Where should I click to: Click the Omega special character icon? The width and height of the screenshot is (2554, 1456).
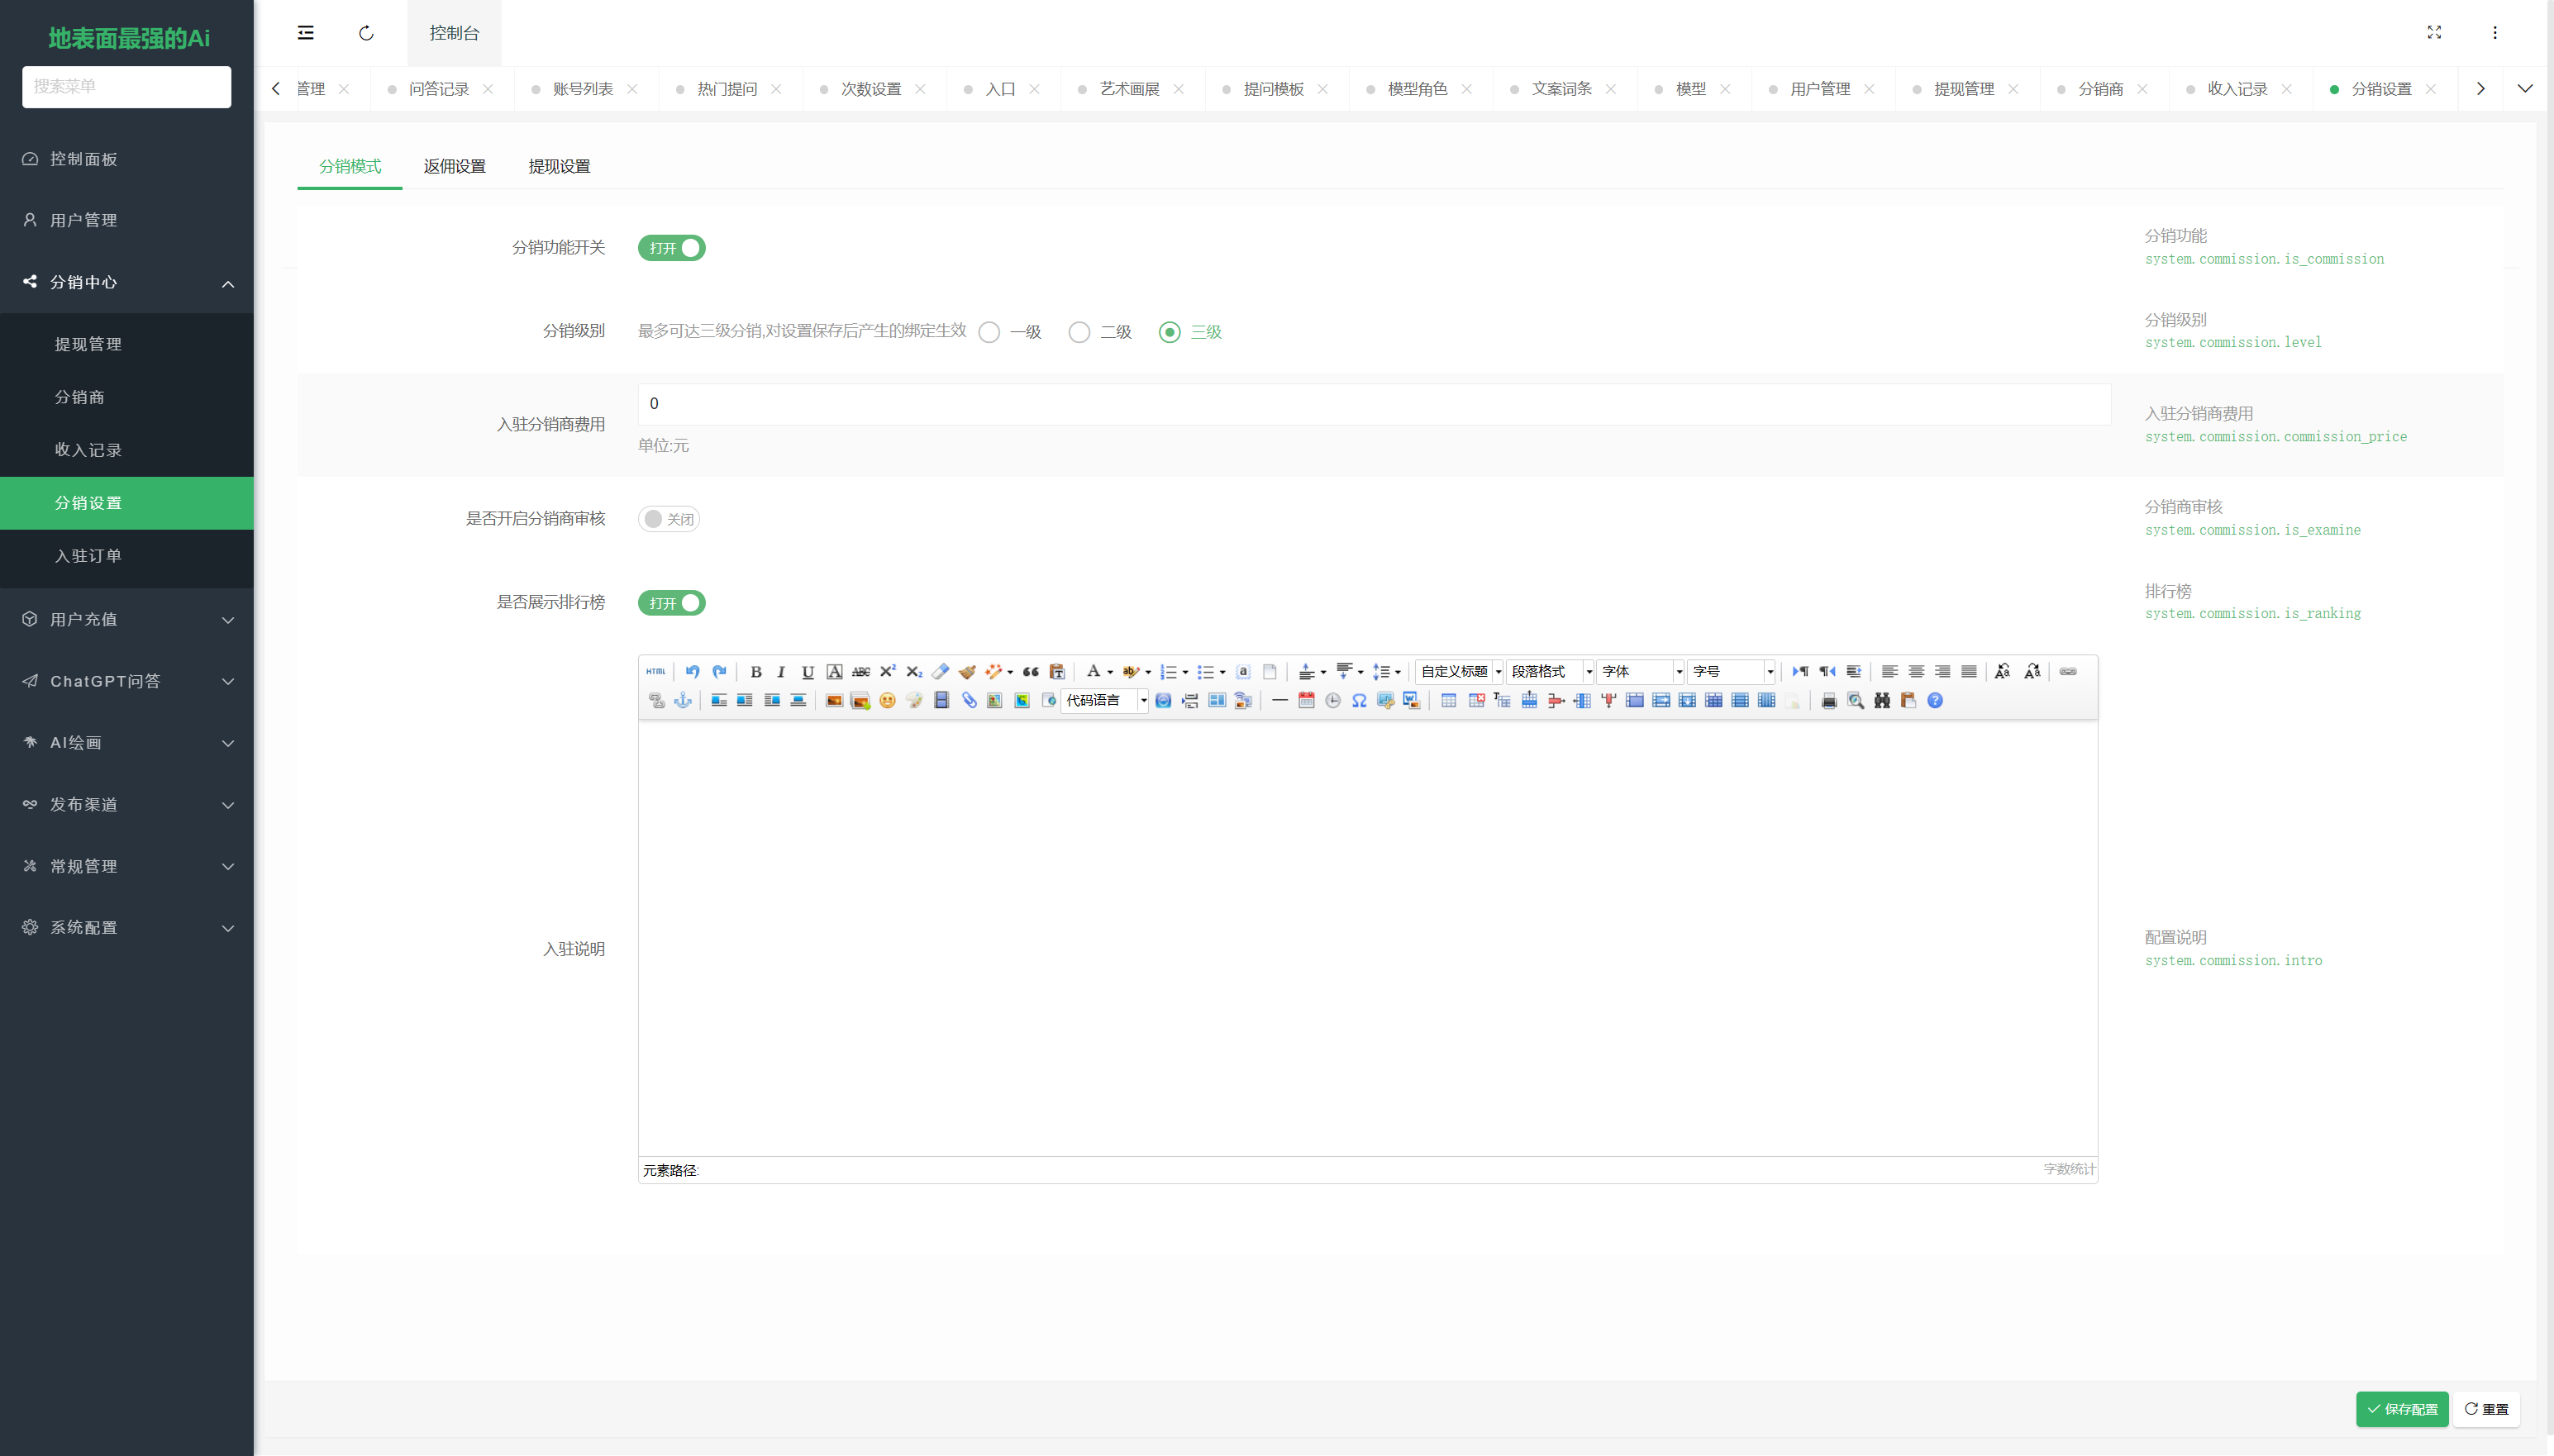(x=1359, y=701)
